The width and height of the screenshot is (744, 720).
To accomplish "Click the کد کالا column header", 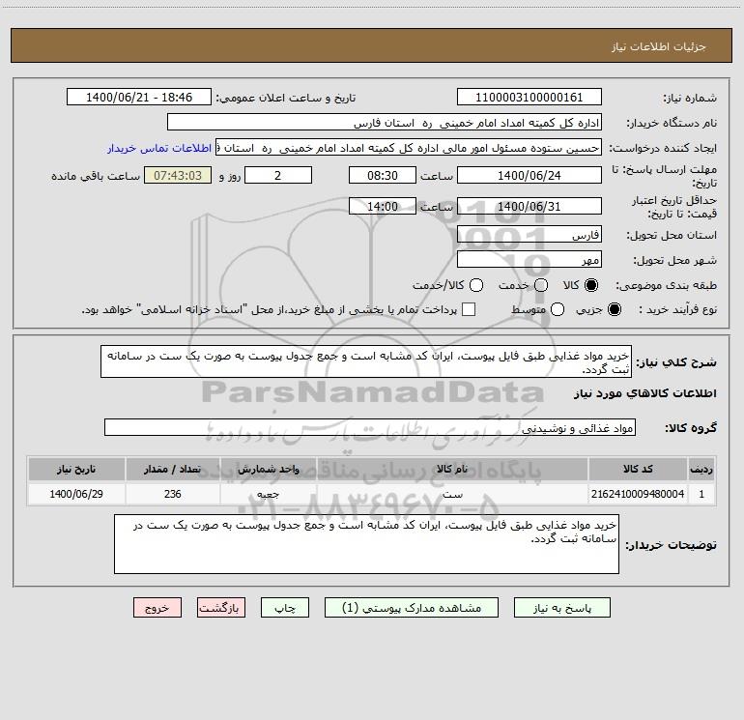I will pyautogui.click(x=638, y=469).
